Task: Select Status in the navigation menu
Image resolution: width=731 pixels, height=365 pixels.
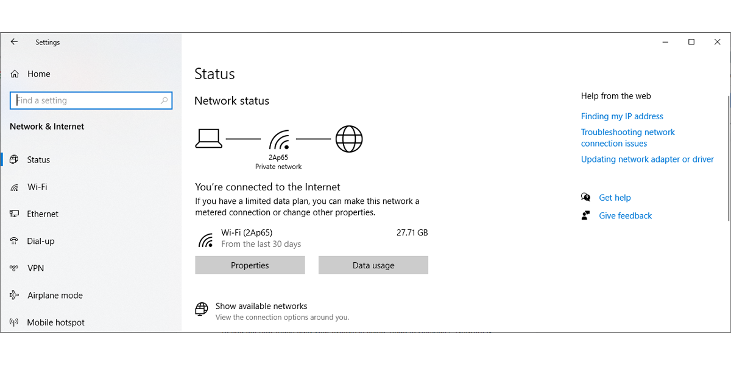Action: [38, 159]
